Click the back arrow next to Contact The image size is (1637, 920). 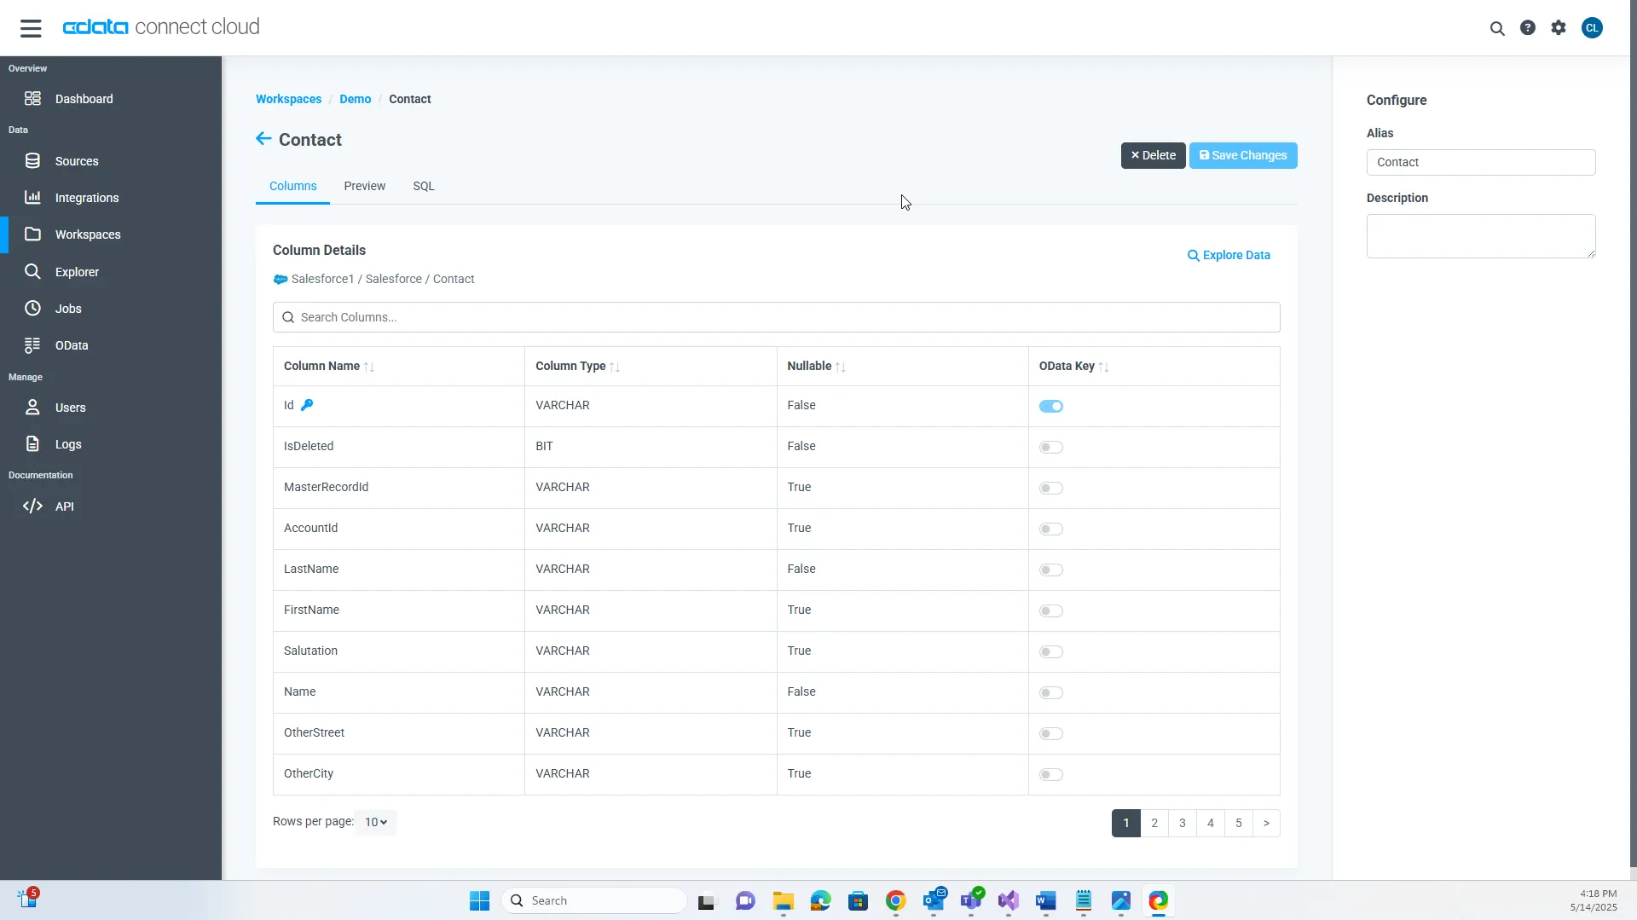tap(263, 139)
